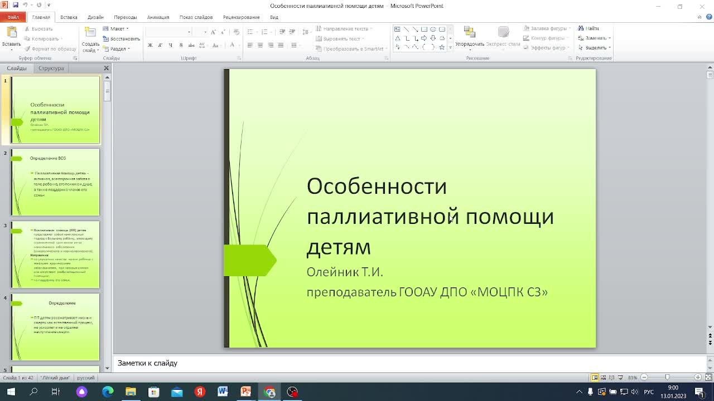Toggle underline (Ч) formatting
The height and width of the screenshot is (401, 714).
coord(170,45)
